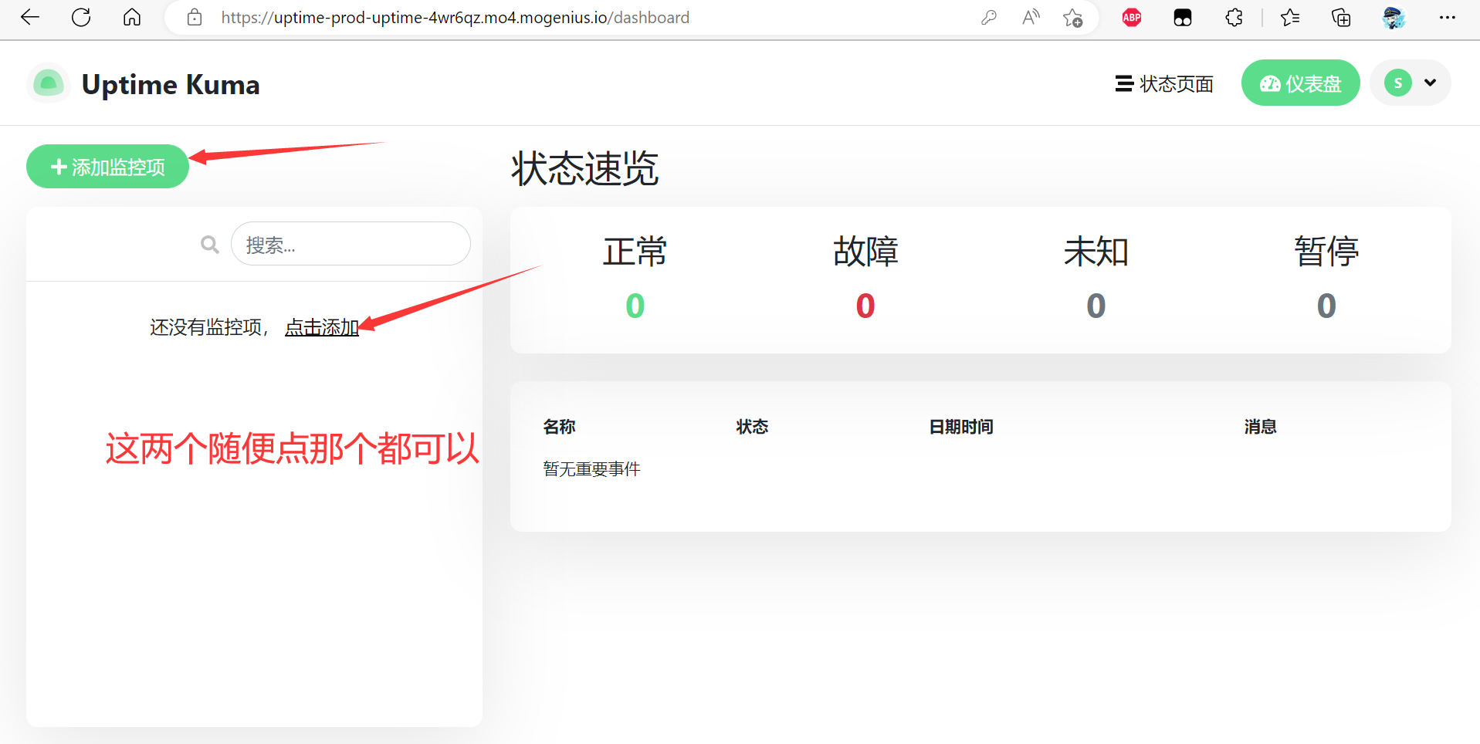Add page to favorites star icon
Screen dimensions: 1480x744
coord(1072,18)
